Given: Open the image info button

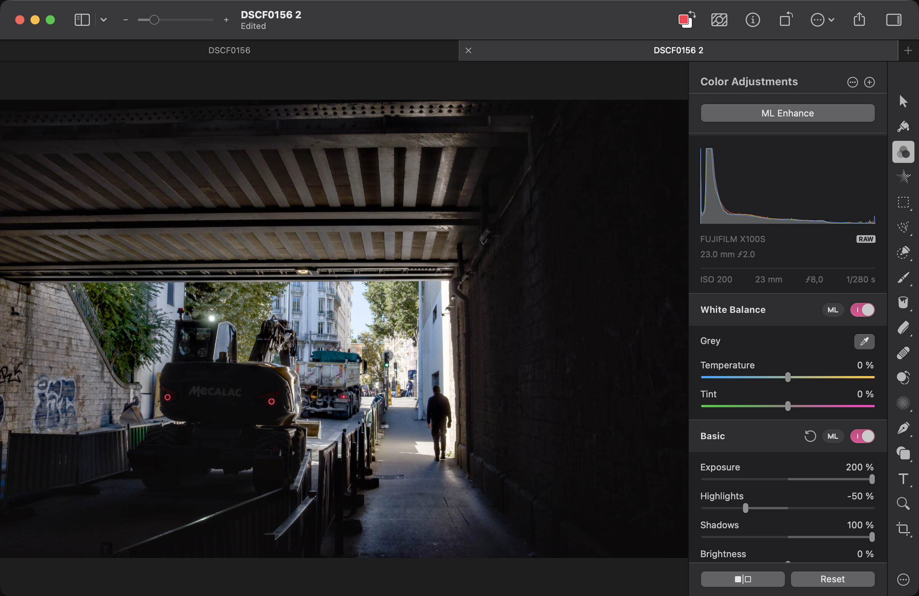Looking at the screenshot, I should (x=752, y=20).
